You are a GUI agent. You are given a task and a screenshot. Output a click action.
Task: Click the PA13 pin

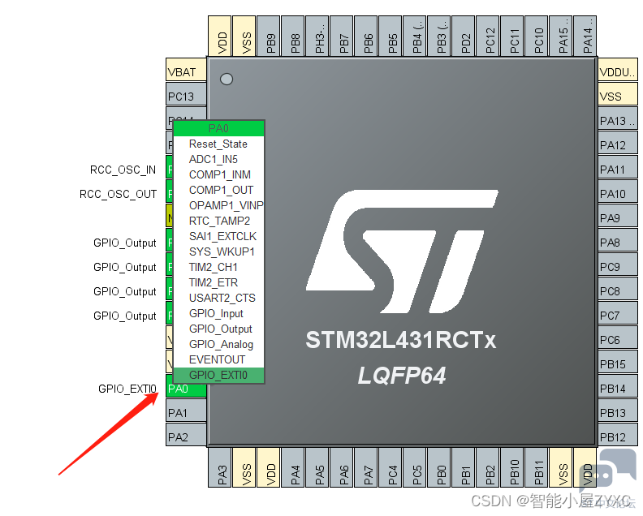[x=618, y=118]
